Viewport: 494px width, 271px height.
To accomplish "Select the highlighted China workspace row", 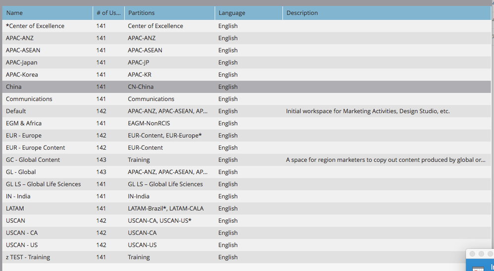I will (247, 87).
